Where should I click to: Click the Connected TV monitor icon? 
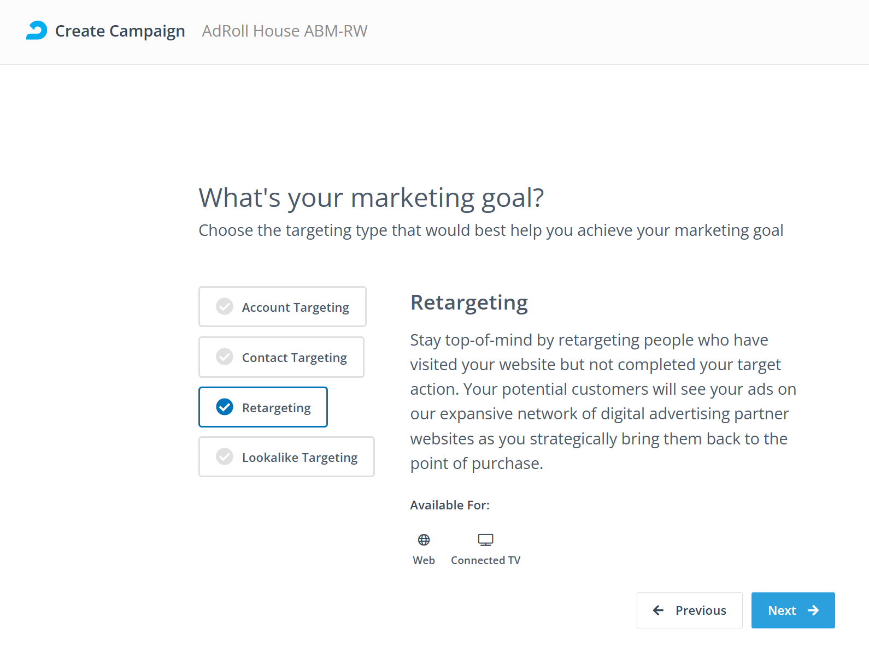(485, 540)
